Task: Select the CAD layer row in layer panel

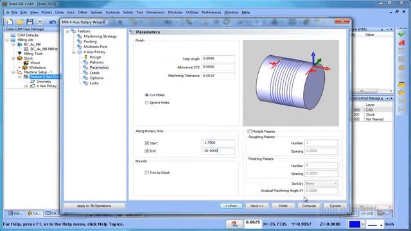Action: (x=372, y=110)
